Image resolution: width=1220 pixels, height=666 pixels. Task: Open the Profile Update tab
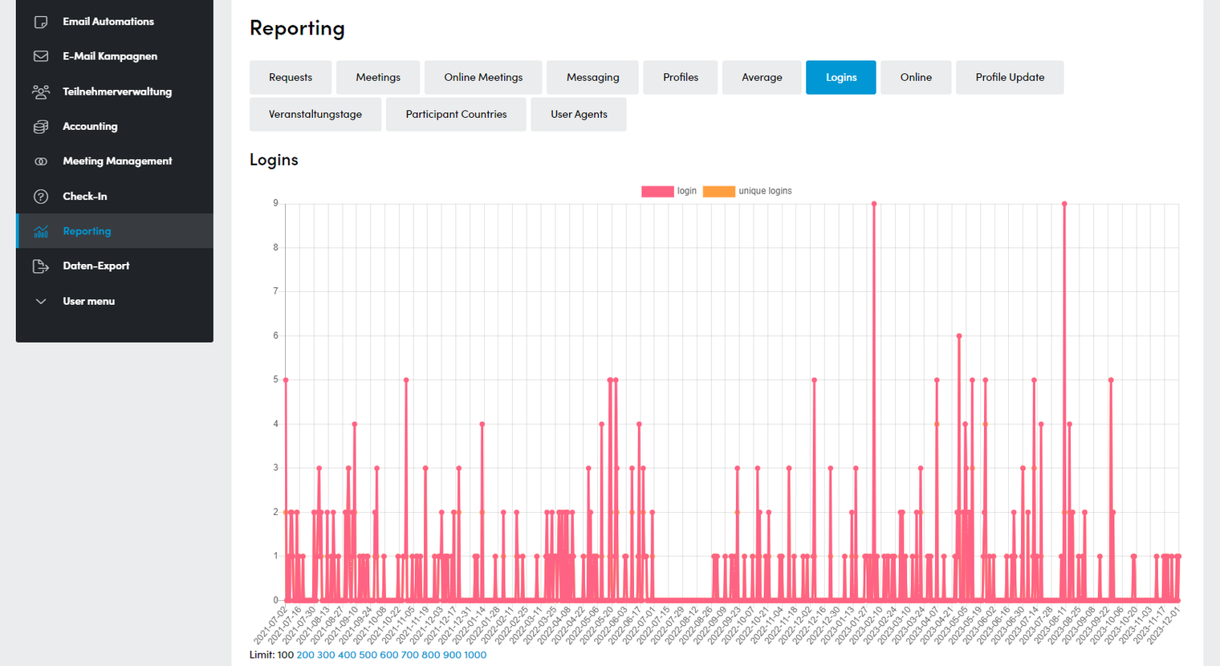click(x=1010, y=77)
